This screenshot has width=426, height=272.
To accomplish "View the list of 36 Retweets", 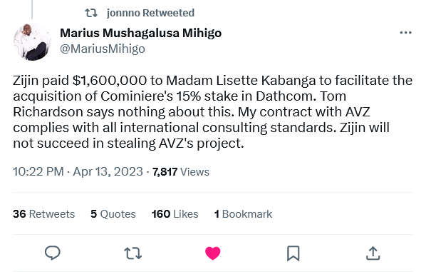I will pos(43,214).
